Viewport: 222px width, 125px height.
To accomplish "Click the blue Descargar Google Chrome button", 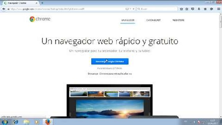I will click(110, 61).
